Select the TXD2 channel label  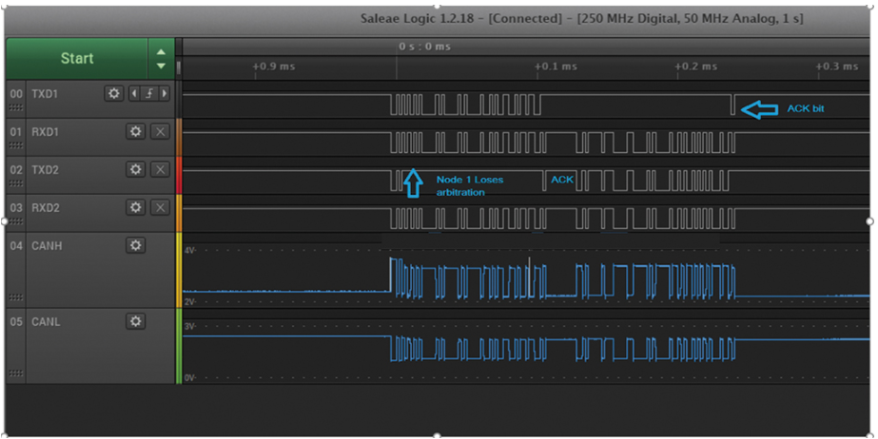point(46,170)
